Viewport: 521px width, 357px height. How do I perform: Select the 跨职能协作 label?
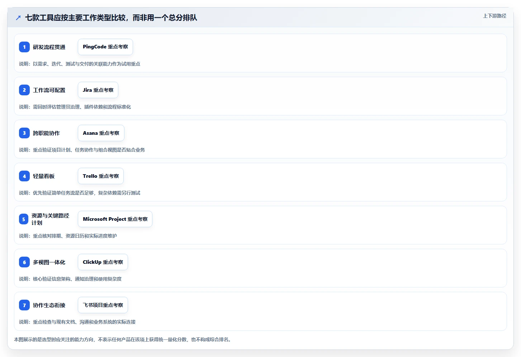(46, 133)
